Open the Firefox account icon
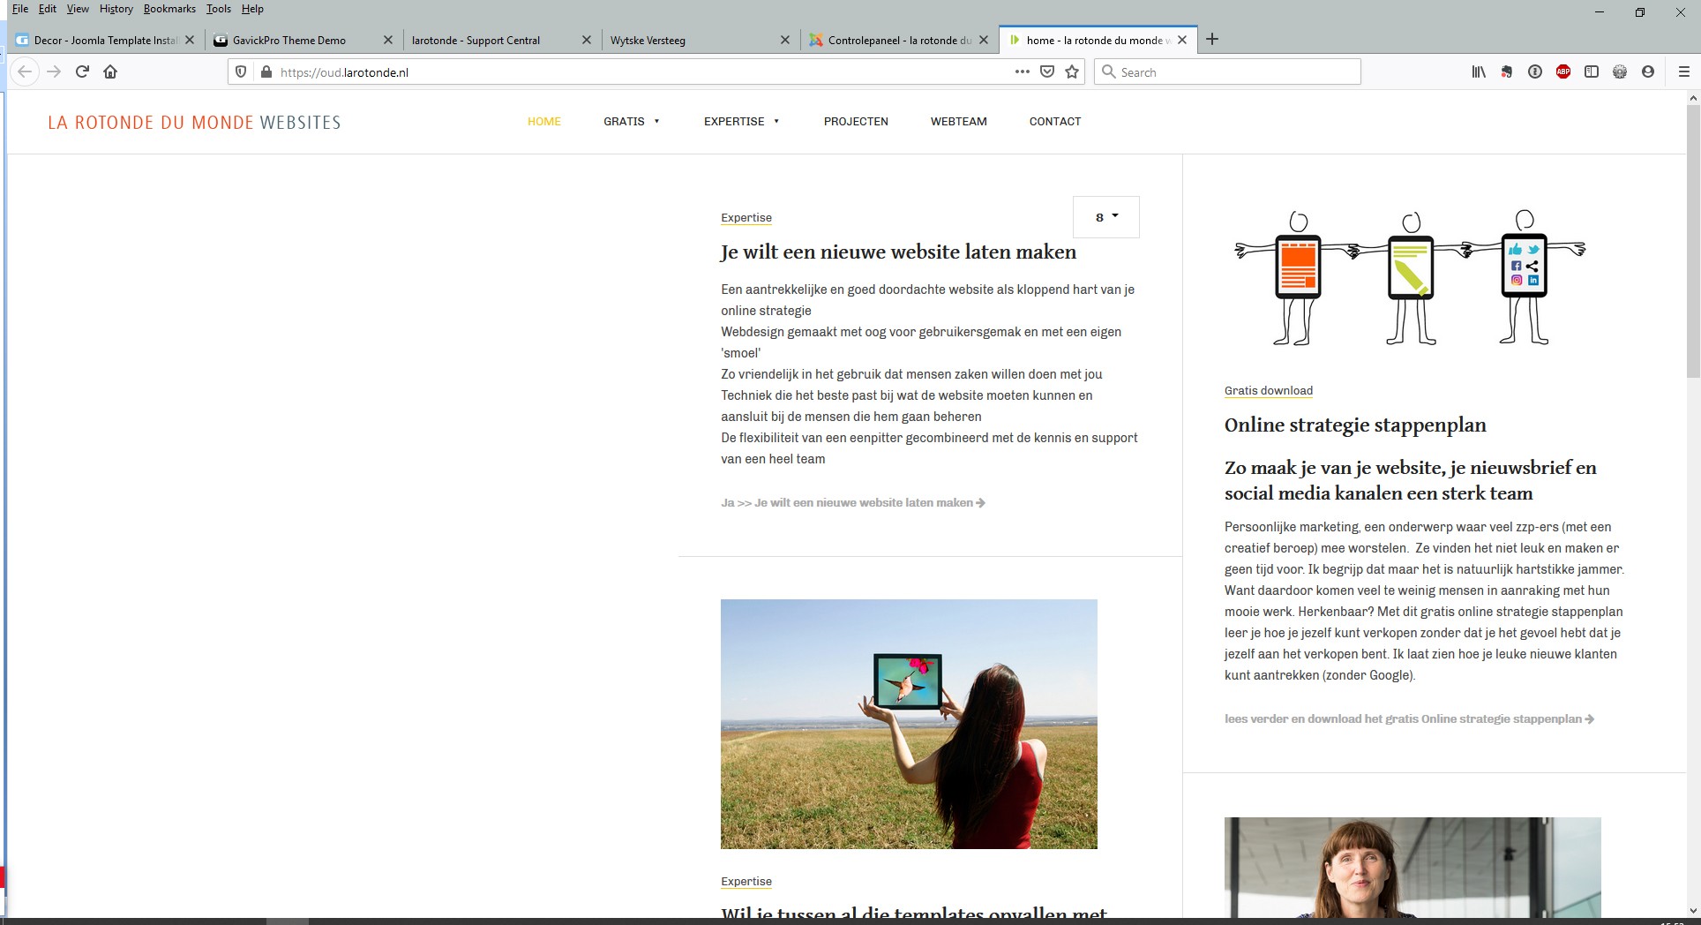The height and width of the screenshot is (925, 1701). [1648, 72]
